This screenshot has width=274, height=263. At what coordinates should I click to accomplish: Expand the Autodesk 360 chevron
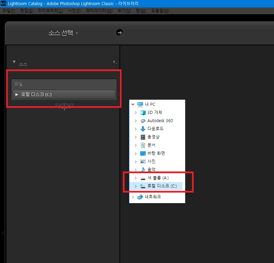(135, 121)
